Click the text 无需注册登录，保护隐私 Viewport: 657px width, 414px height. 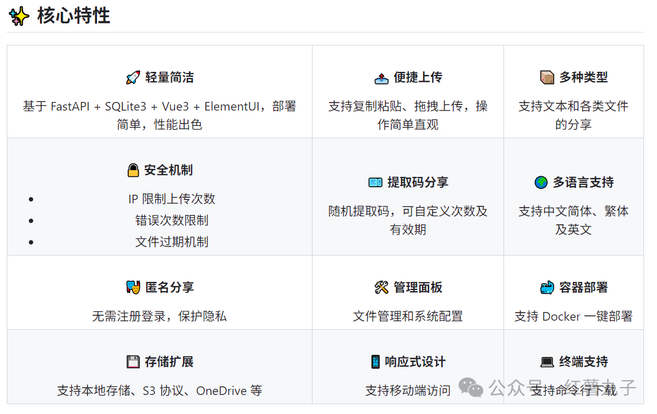point(159,316)
